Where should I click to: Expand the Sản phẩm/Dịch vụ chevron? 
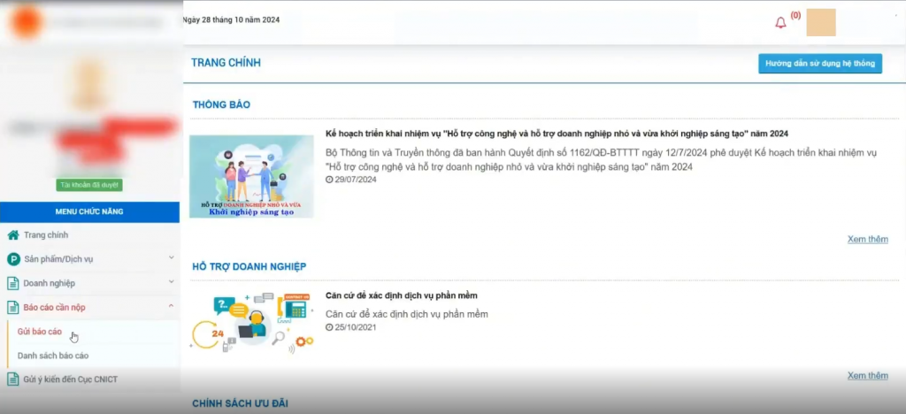pos(171,258)
